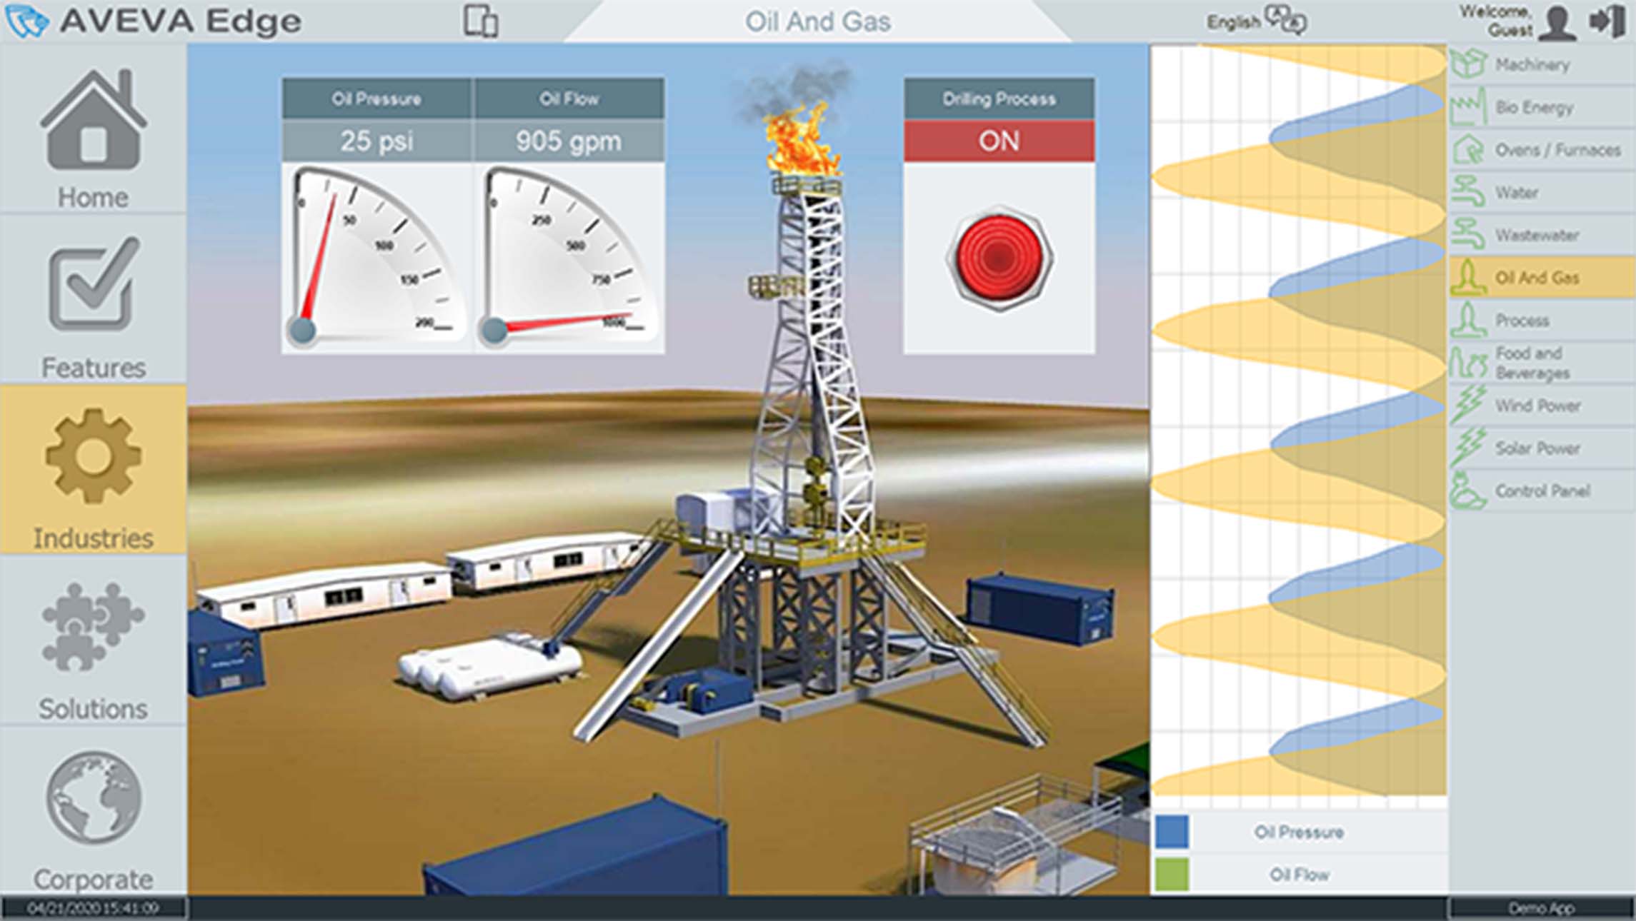1636x921 pixels.
Task: Click the Solar Power lightning icon
Action: pyautogui.click(x=1469, y=448)
